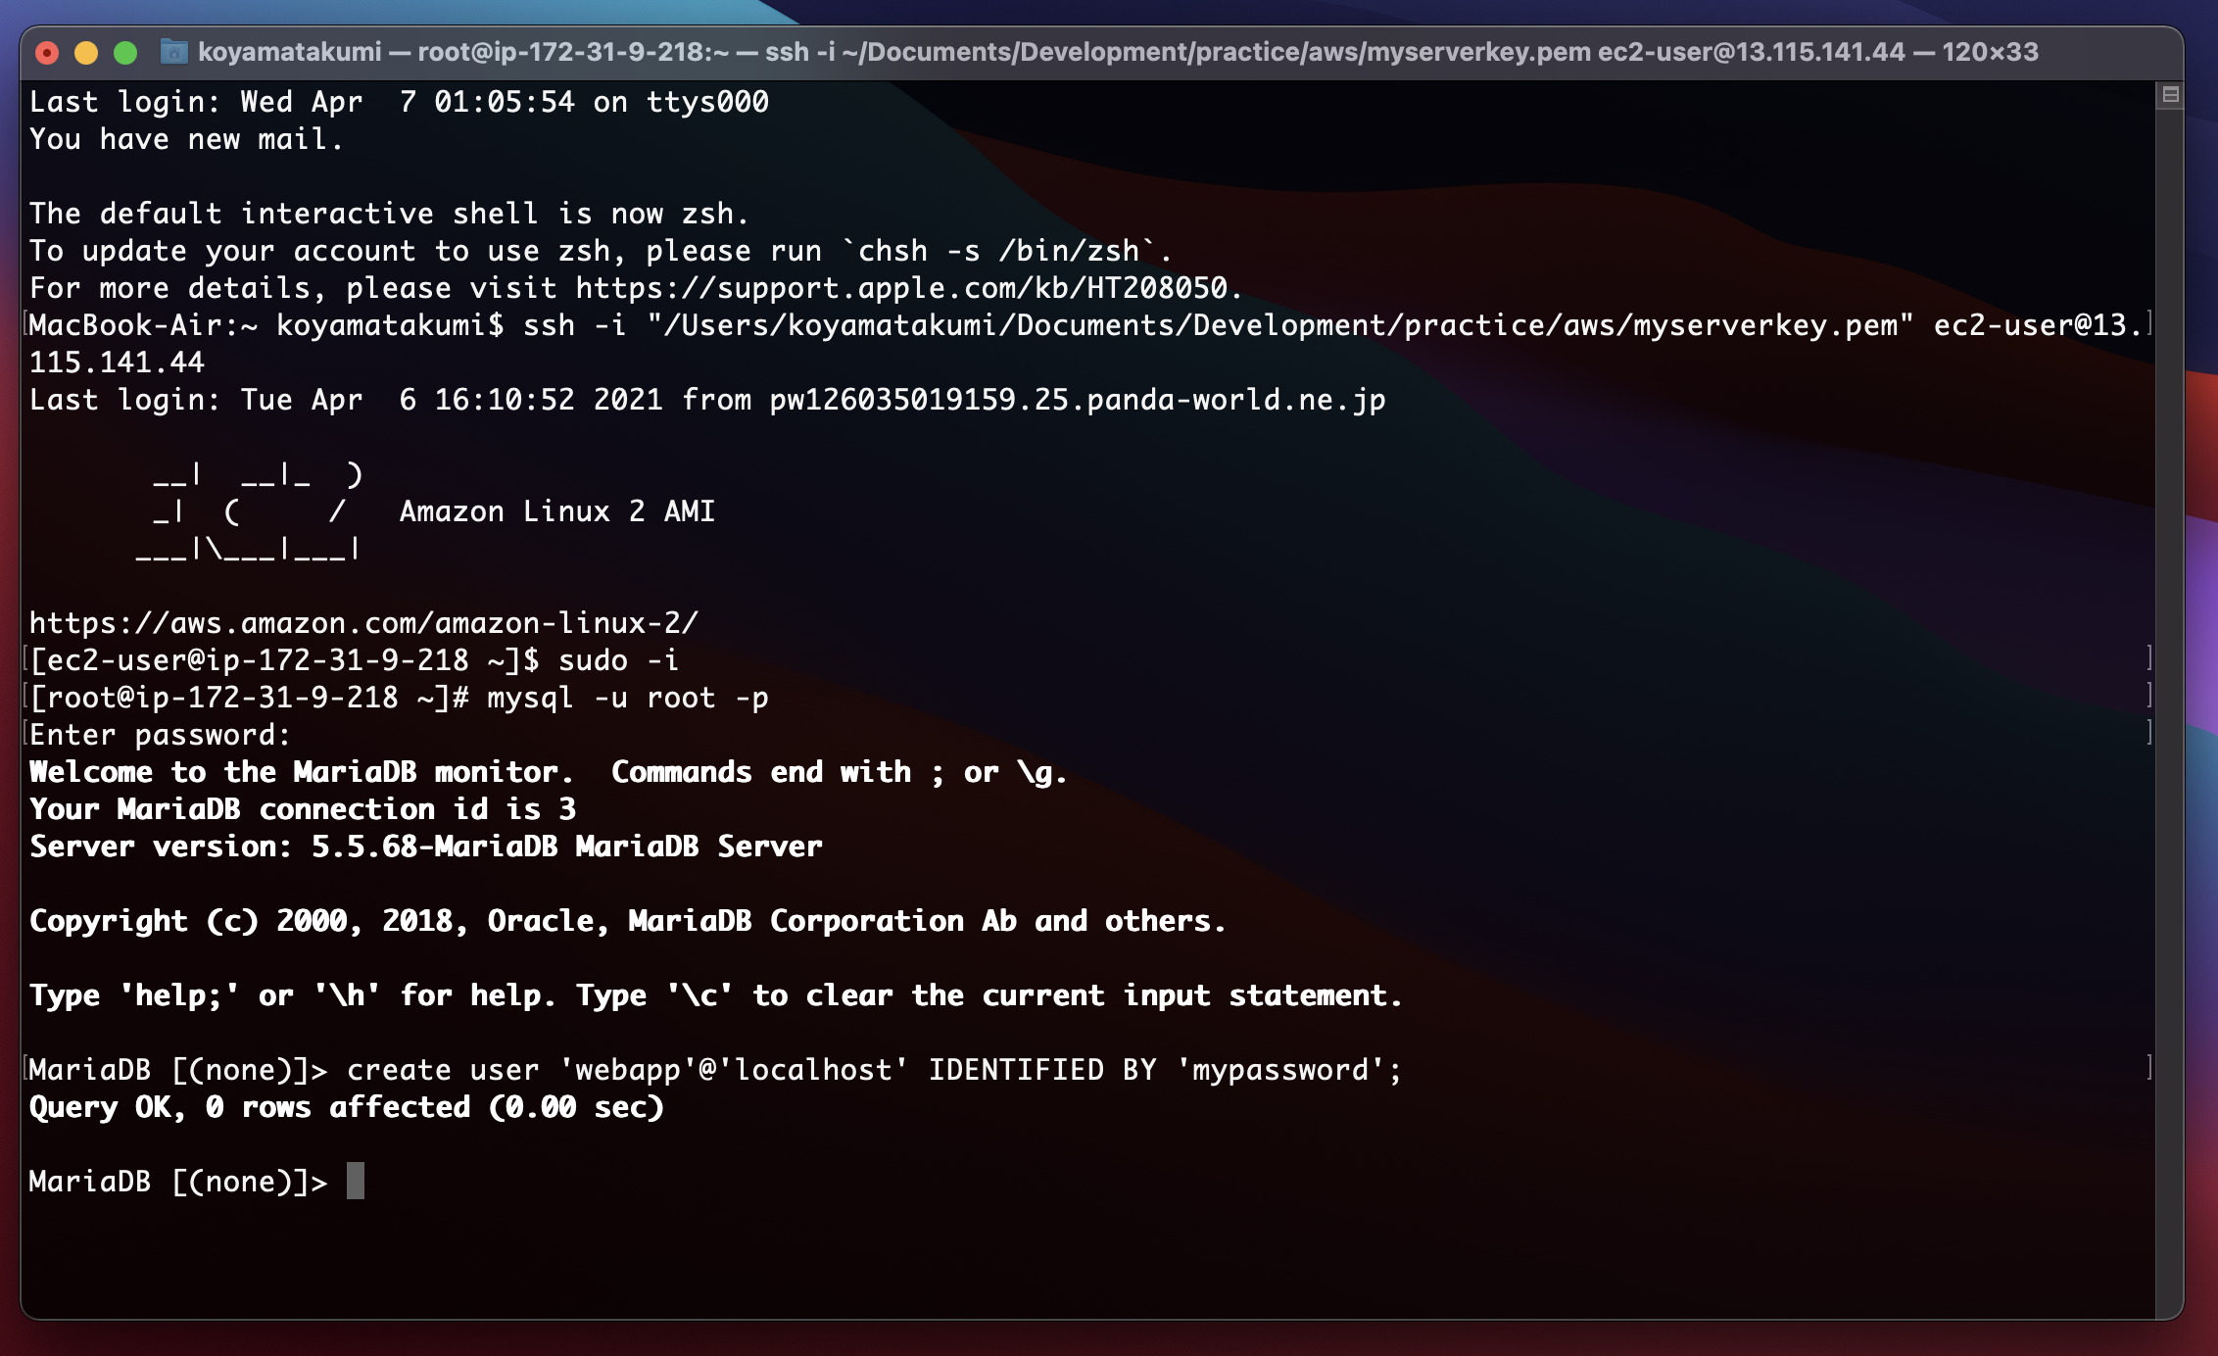Click the Amazon Linux ASCII art logo

[250, 512]
